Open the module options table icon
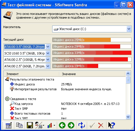 (9, 125)
